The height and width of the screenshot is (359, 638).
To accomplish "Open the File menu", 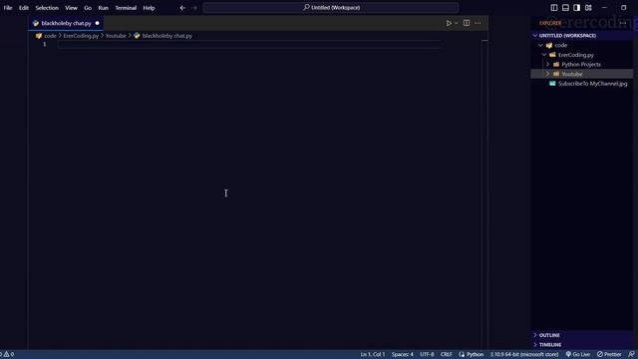I will click(8, 8).
